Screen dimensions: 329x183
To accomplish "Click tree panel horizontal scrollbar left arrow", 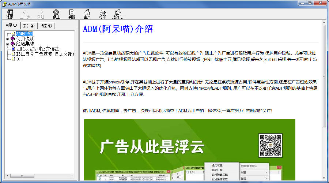I will click(x=7, y=176).
